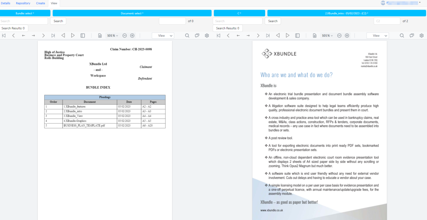Go to next page in XBundle_intro pane
Screen dimensions: 427x220
(x=258, y=36)
